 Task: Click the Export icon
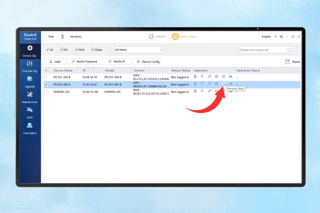(x=287, y=62)
